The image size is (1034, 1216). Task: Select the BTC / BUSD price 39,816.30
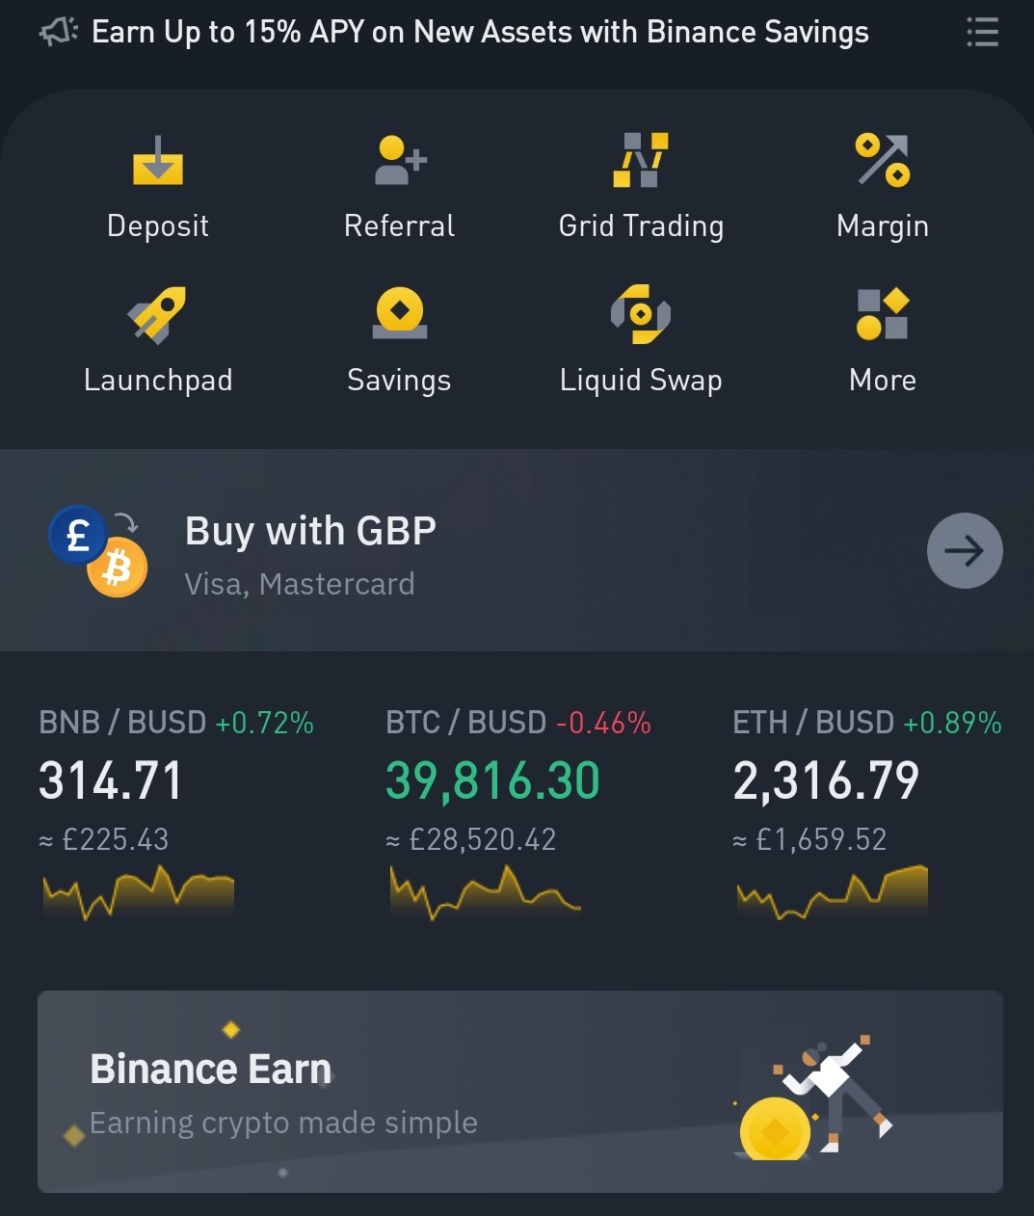[x=492, y=780]
